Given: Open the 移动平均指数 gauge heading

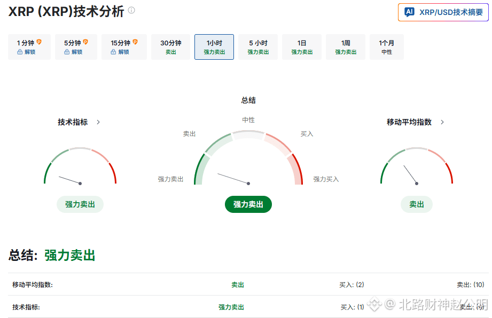Looking at the screenshot, I should 409,122.
